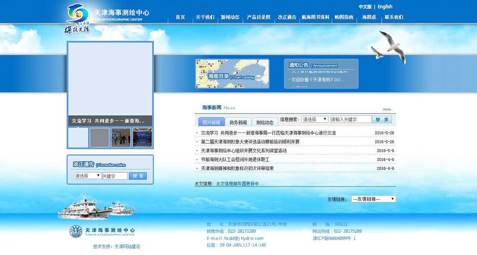This screenshot has height=255, width=477.
Task: Open the 产品目录图 menu item
Action: click(x=258, y=17)
